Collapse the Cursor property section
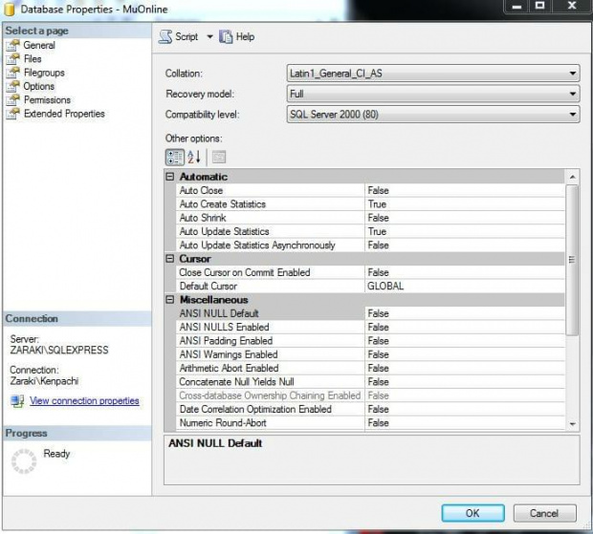 coord(170,259)
